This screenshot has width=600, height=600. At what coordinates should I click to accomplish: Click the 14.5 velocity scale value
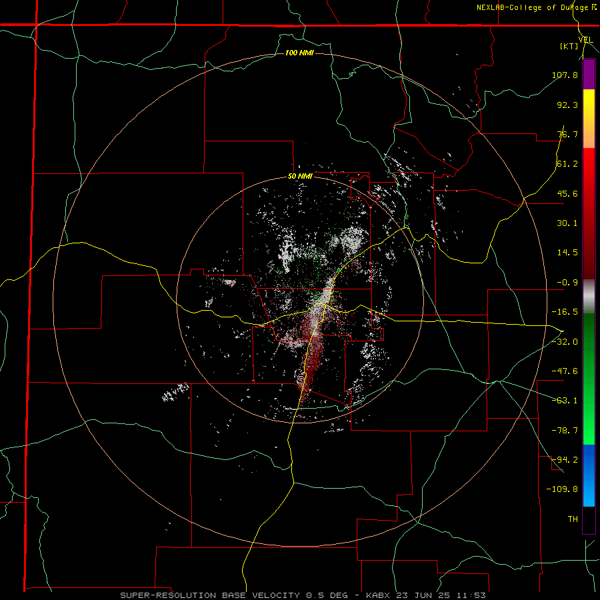coord(567,253)
